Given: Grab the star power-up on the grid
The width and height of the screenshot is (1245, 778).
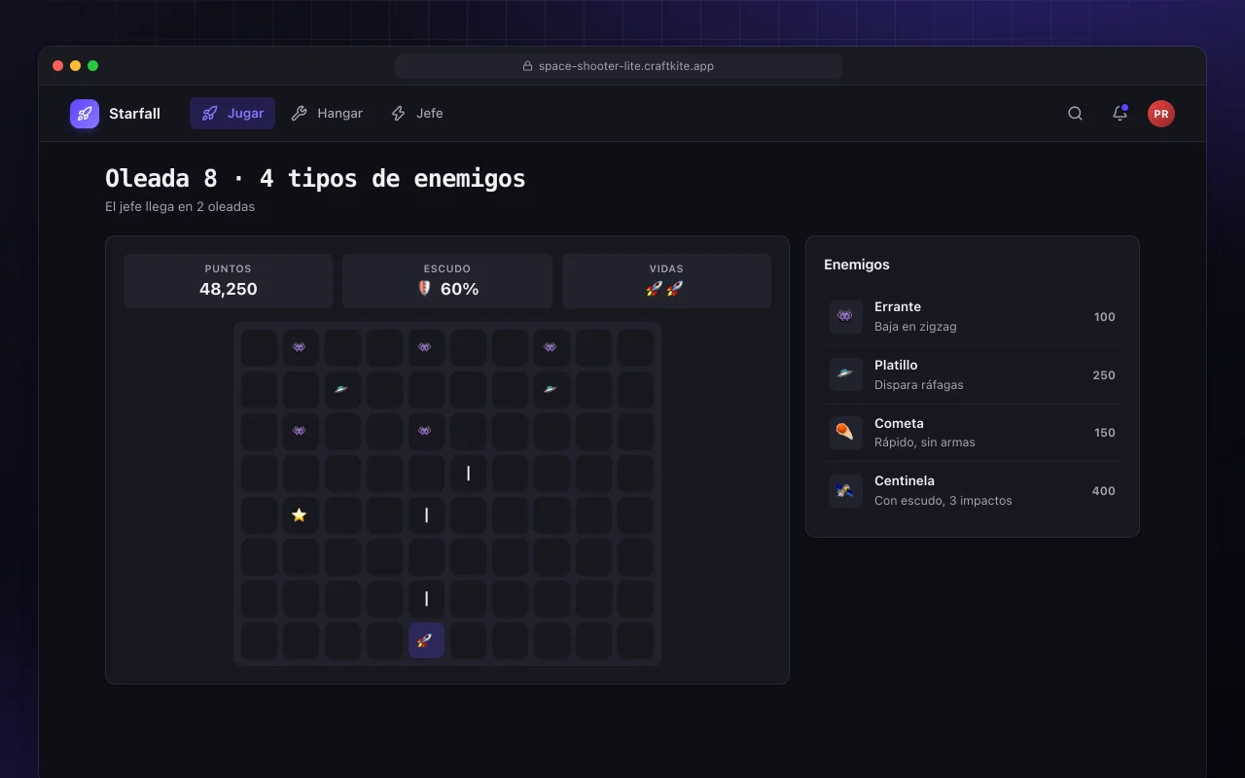Looking at the screenshot, I should point(300,514).
